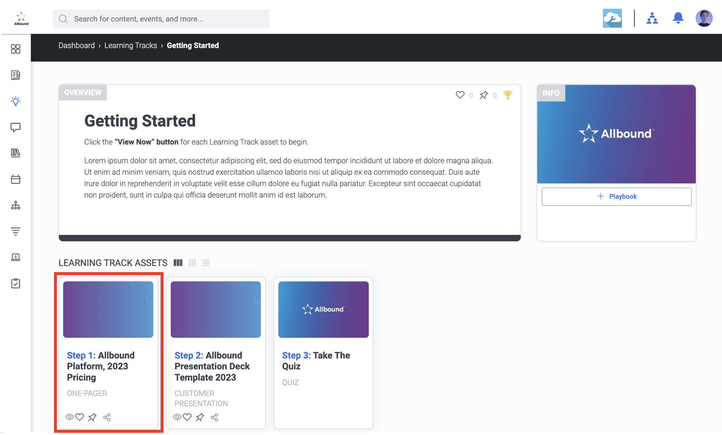Viewport: 722px width, 435px height.
Task: Click the Dashboard breadcrumb link
Action: point(77,45)
